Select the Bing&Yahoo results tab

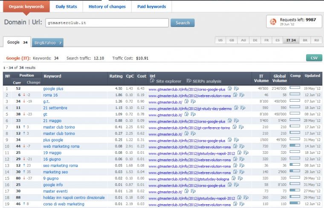click(x=47, y=43)
